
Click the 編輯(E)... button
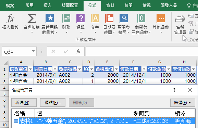(53, 103)
